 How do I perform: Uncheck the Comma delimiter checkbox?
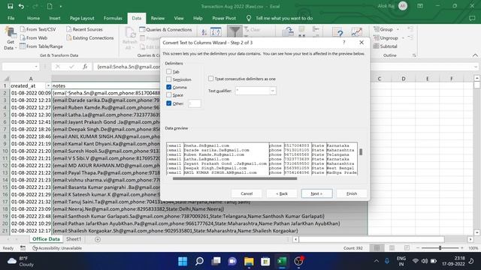coord(168,87)
